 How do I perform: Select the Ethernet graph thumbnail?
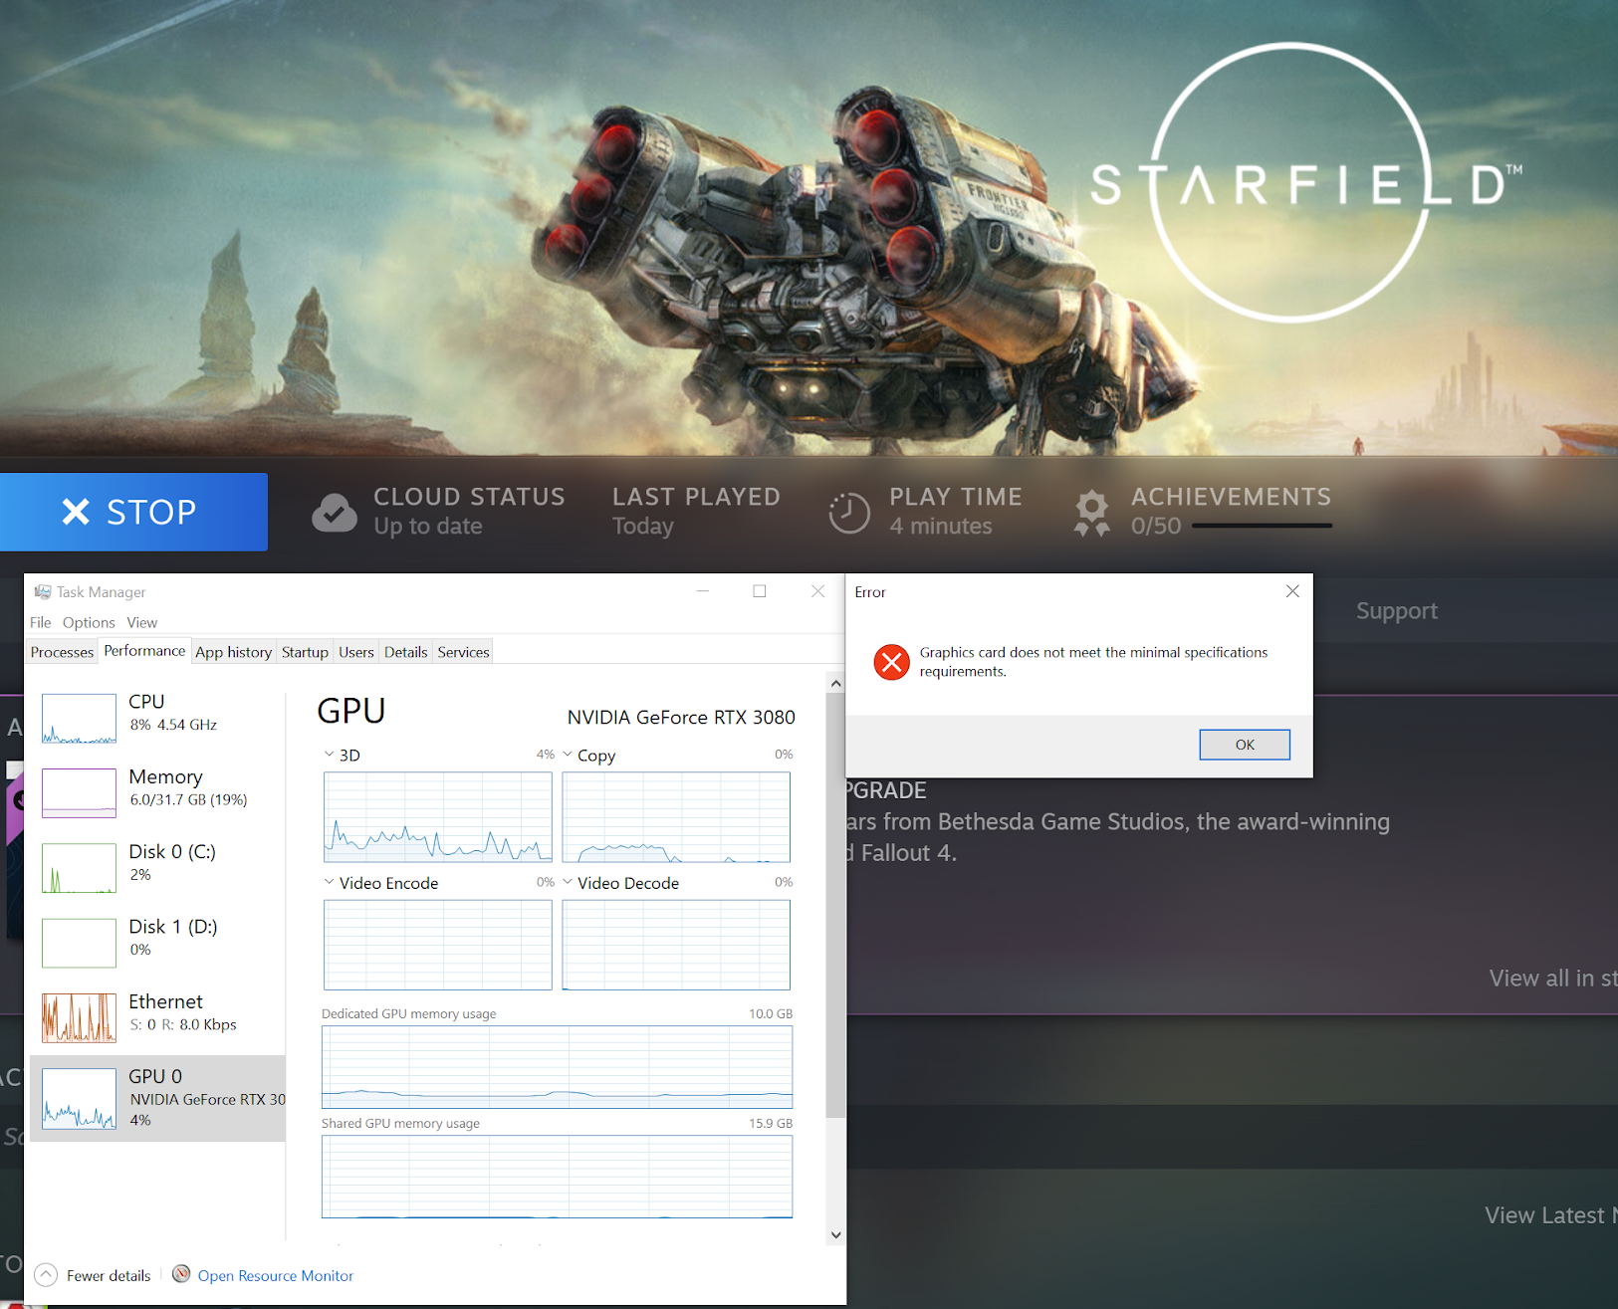(79, 1017)
